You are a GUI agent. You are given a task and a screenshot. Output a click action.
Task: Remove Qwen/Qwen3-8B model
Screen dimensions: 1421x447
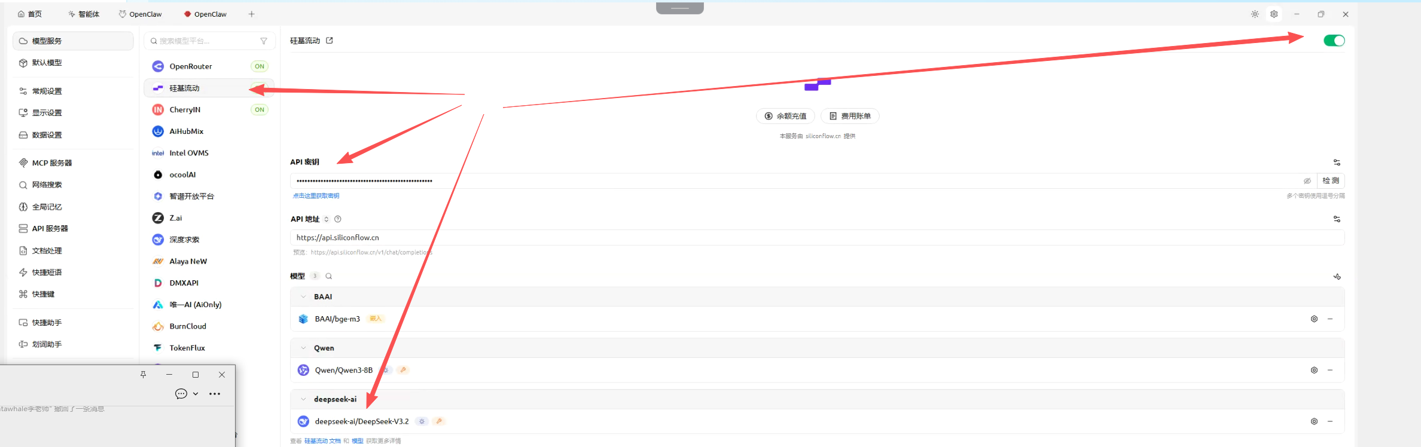pyautogui.click(x=1330, y=371)
